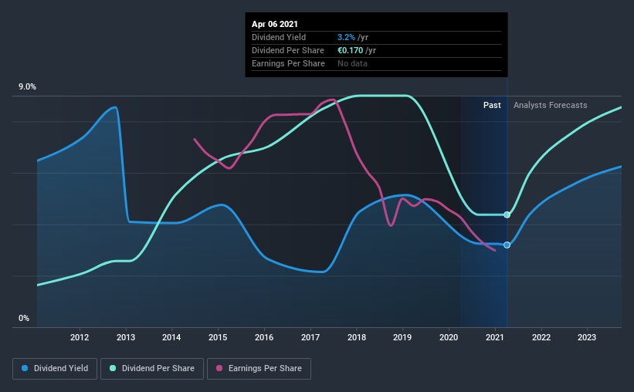Click the 2015 x-axis year label
Viewport: 634px width, 392px height.
click(x=218, y=337)
